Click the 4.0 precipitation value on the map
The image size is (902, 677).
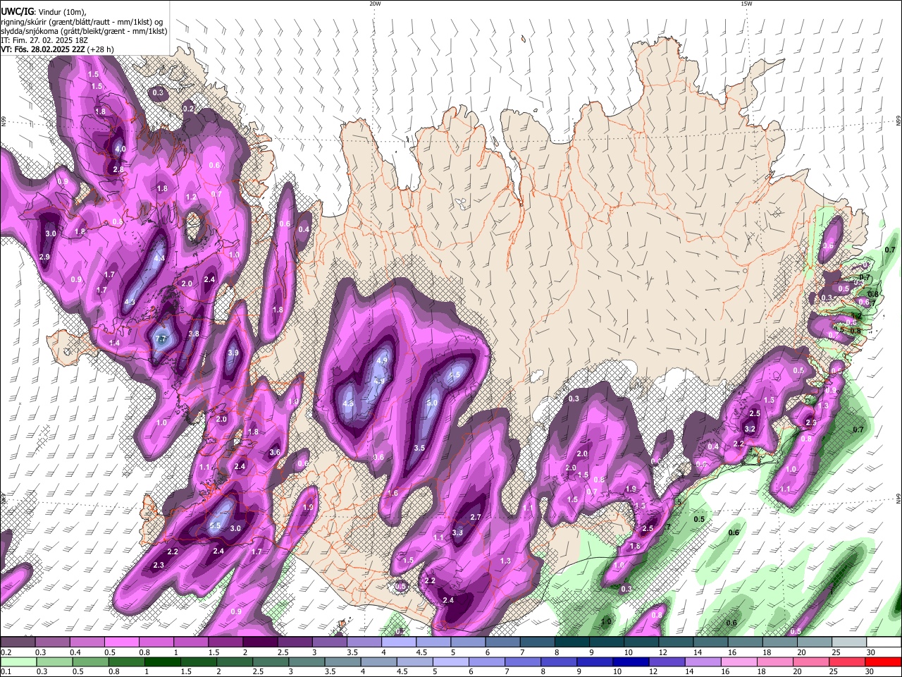[x=121, y=150]
